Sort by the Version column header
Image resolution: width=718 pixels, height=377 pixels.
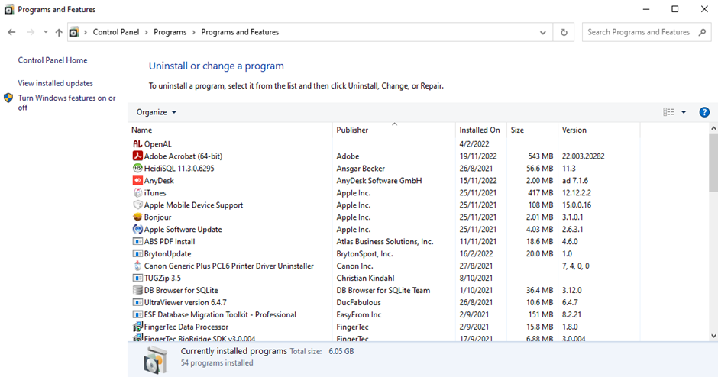[599, 130]
